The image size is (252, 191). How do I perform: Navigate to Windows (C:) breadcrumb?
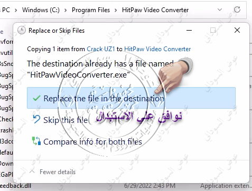tap(41, 10)
